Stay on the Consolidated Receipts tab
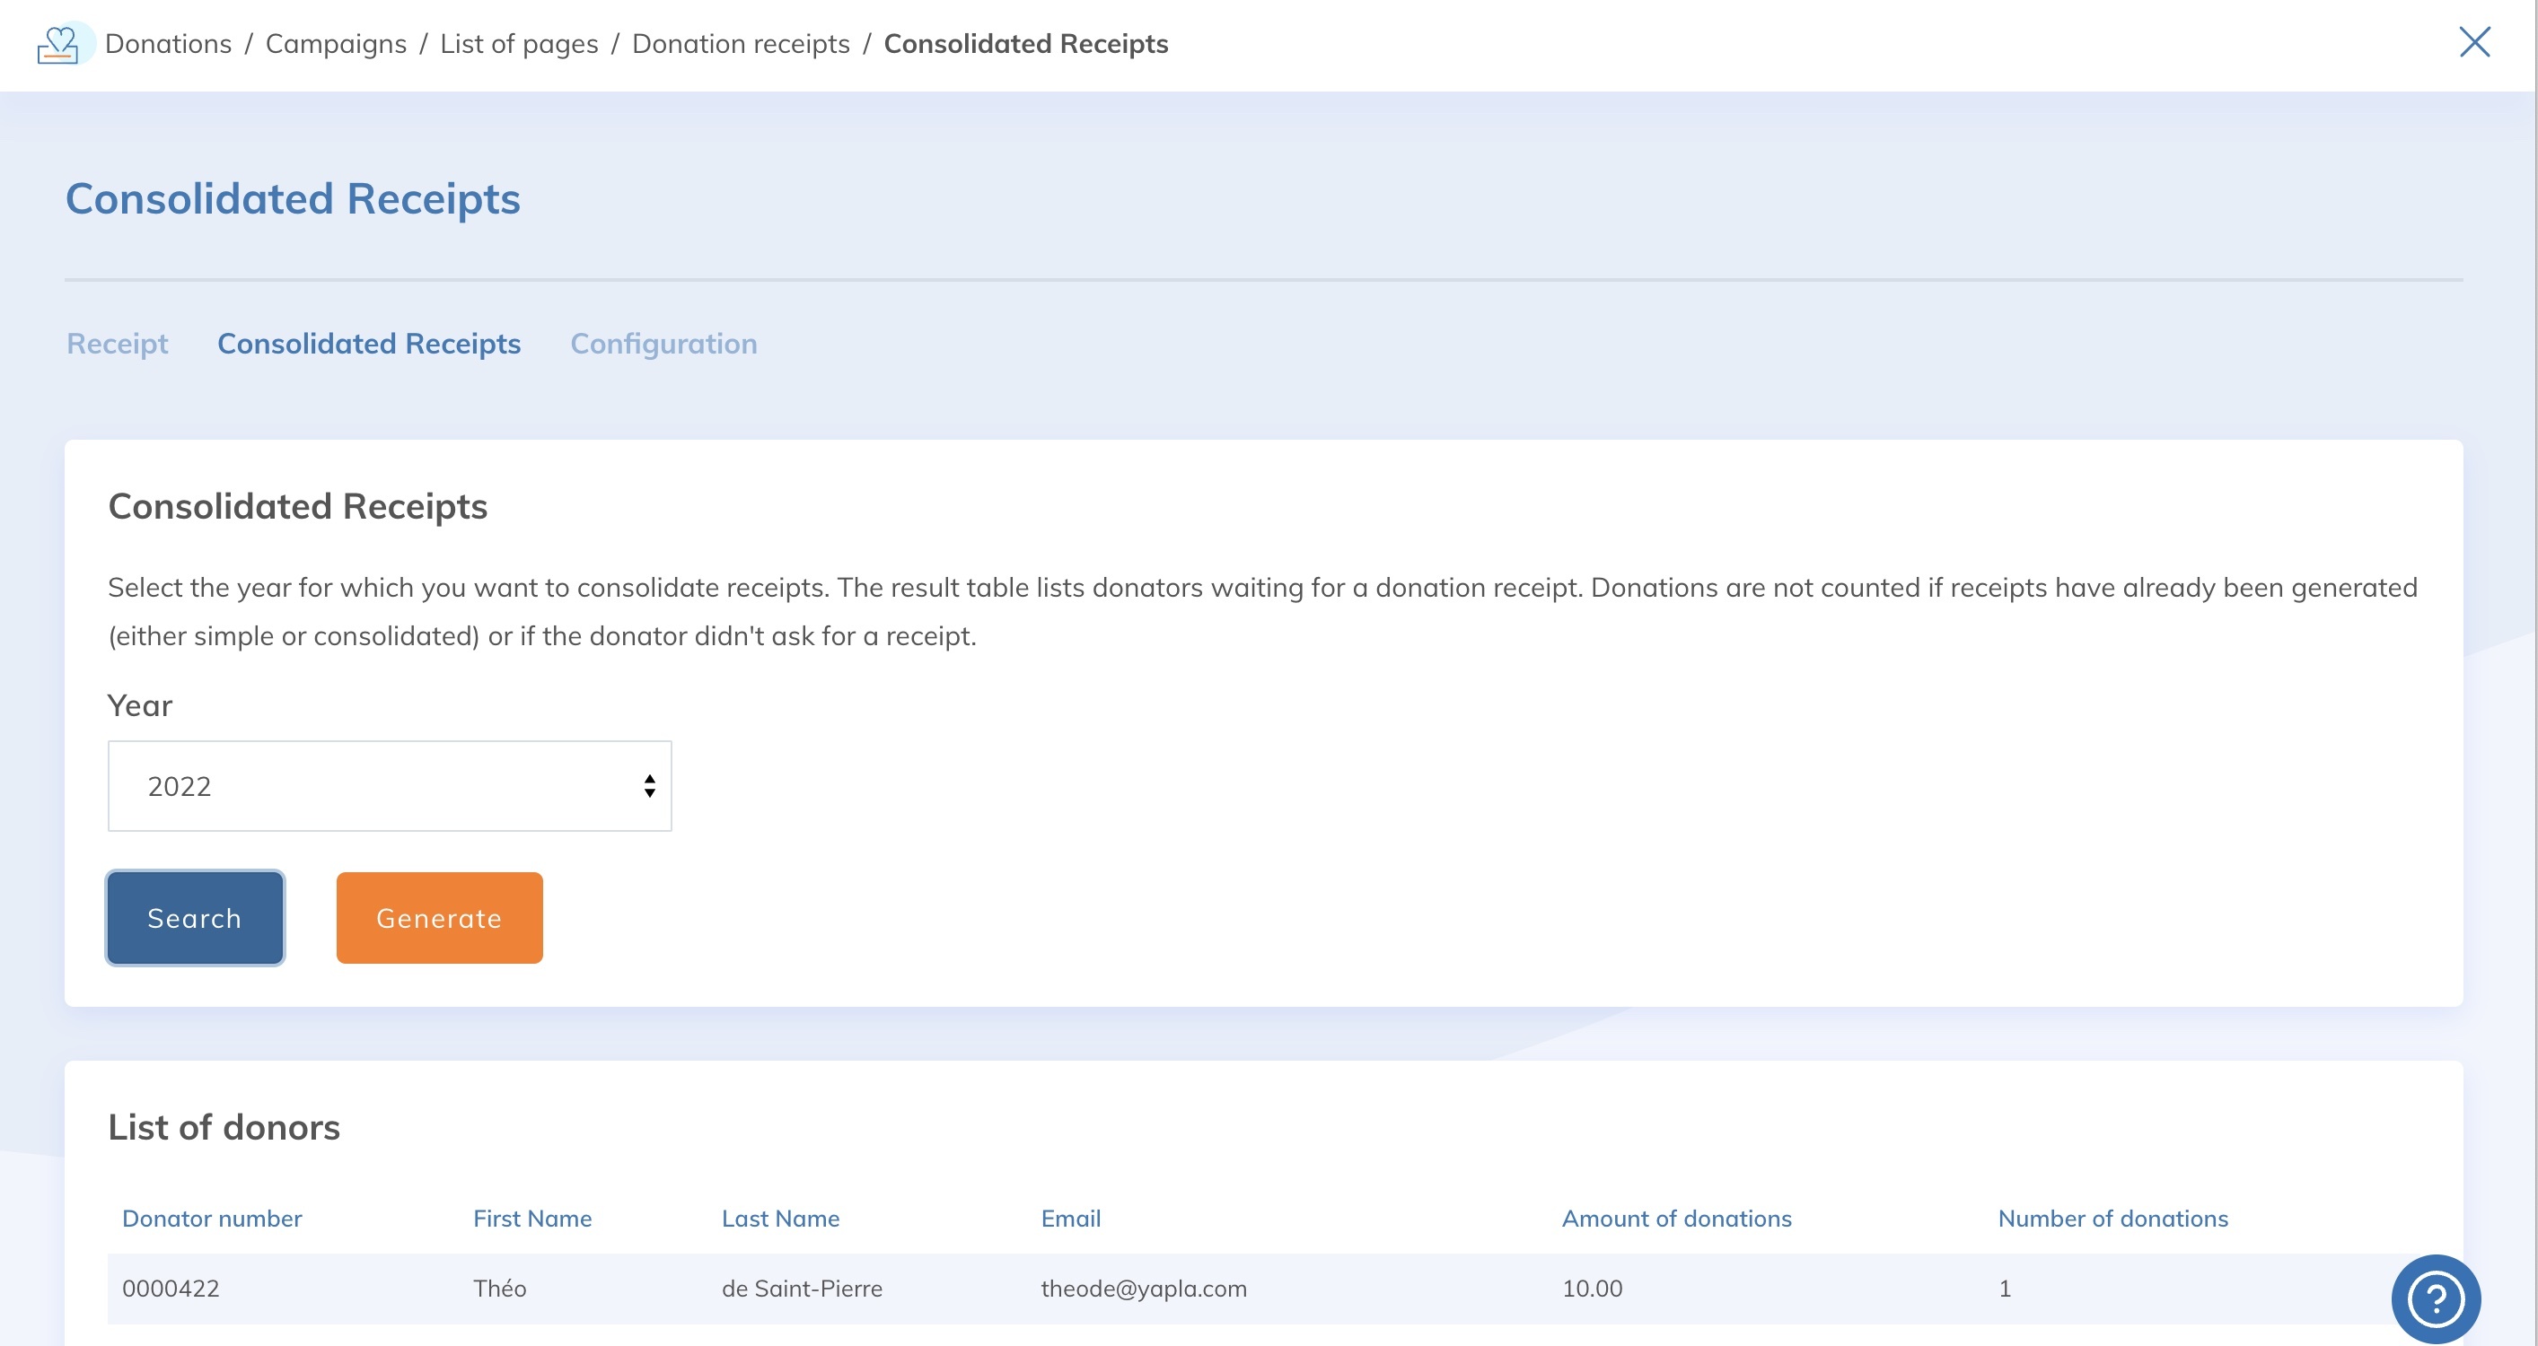The height and width of the screenshot is (1346, 2538). pyautogui.click(x=368, y=344)
